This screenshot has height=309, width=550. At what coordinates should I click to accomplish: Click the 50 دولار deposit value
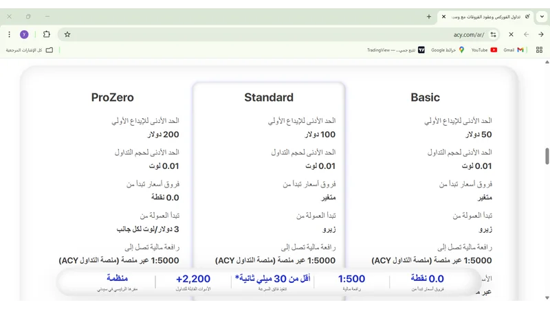478,135
